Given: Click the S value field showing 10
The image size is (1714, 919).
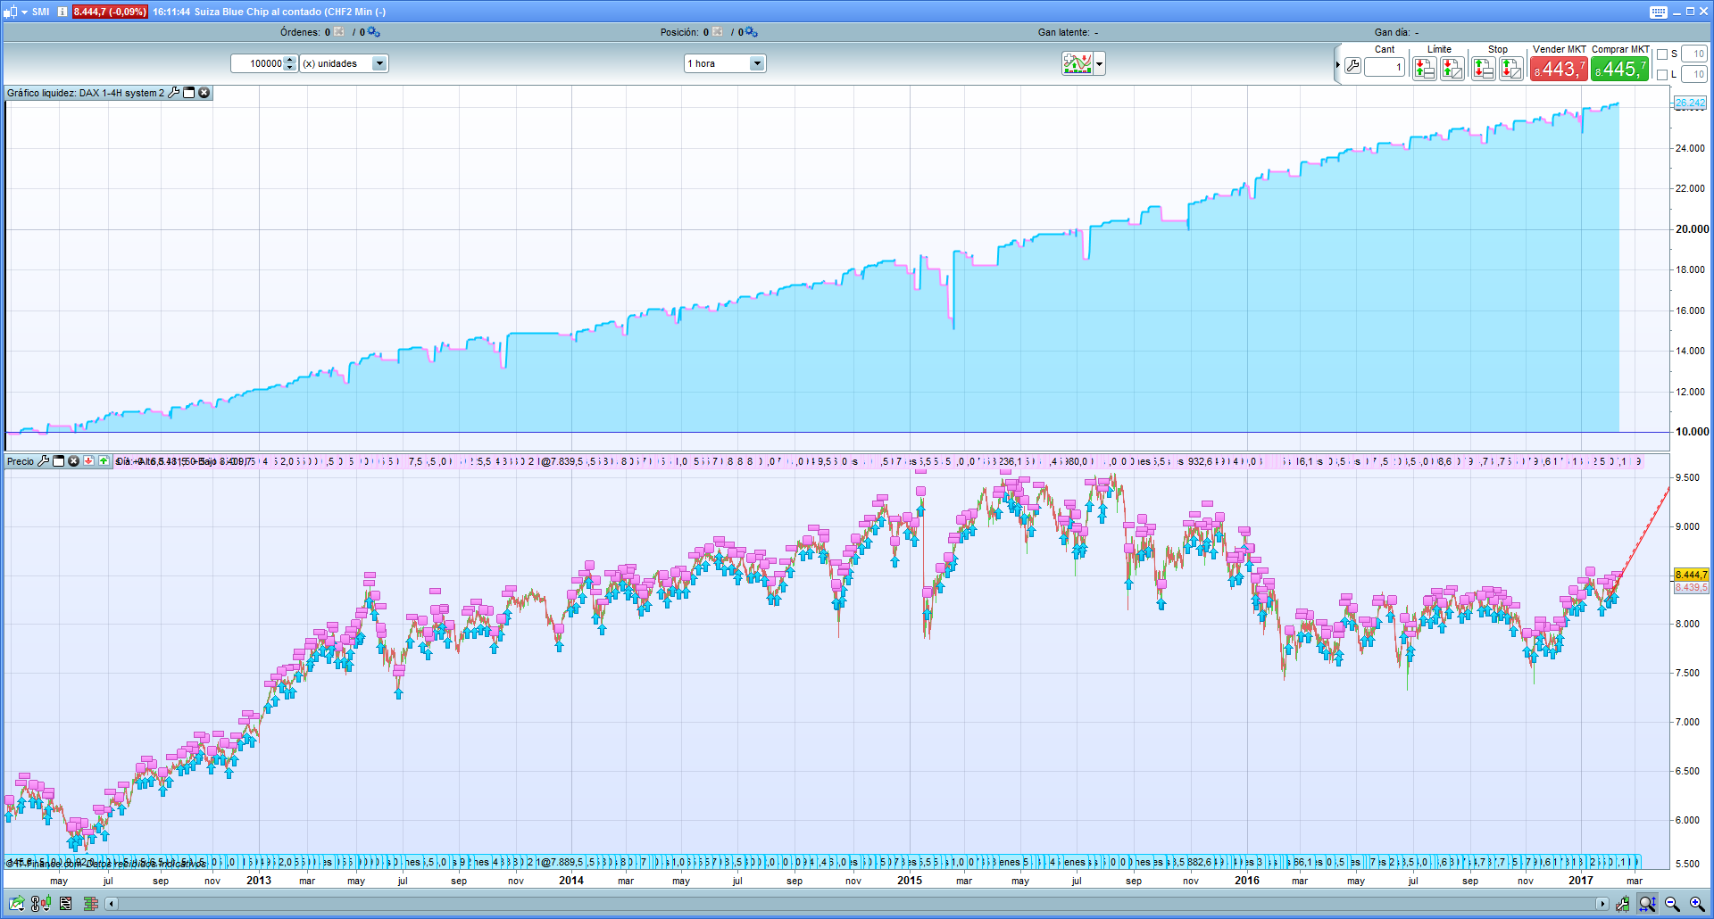Looking at the screenshot, I should pos(1694,54).
